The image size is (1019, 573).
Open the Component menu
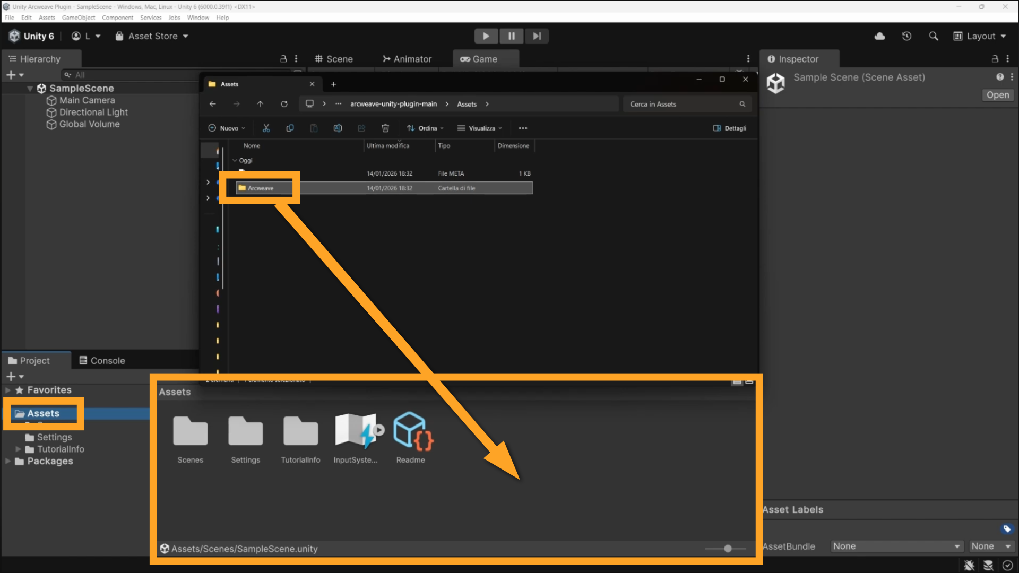pos(117,18)
